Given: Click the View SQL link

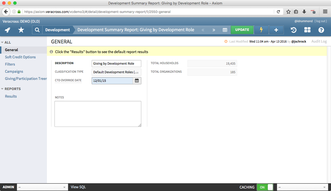Looking at the screenshot, I should tap(78, 187).
